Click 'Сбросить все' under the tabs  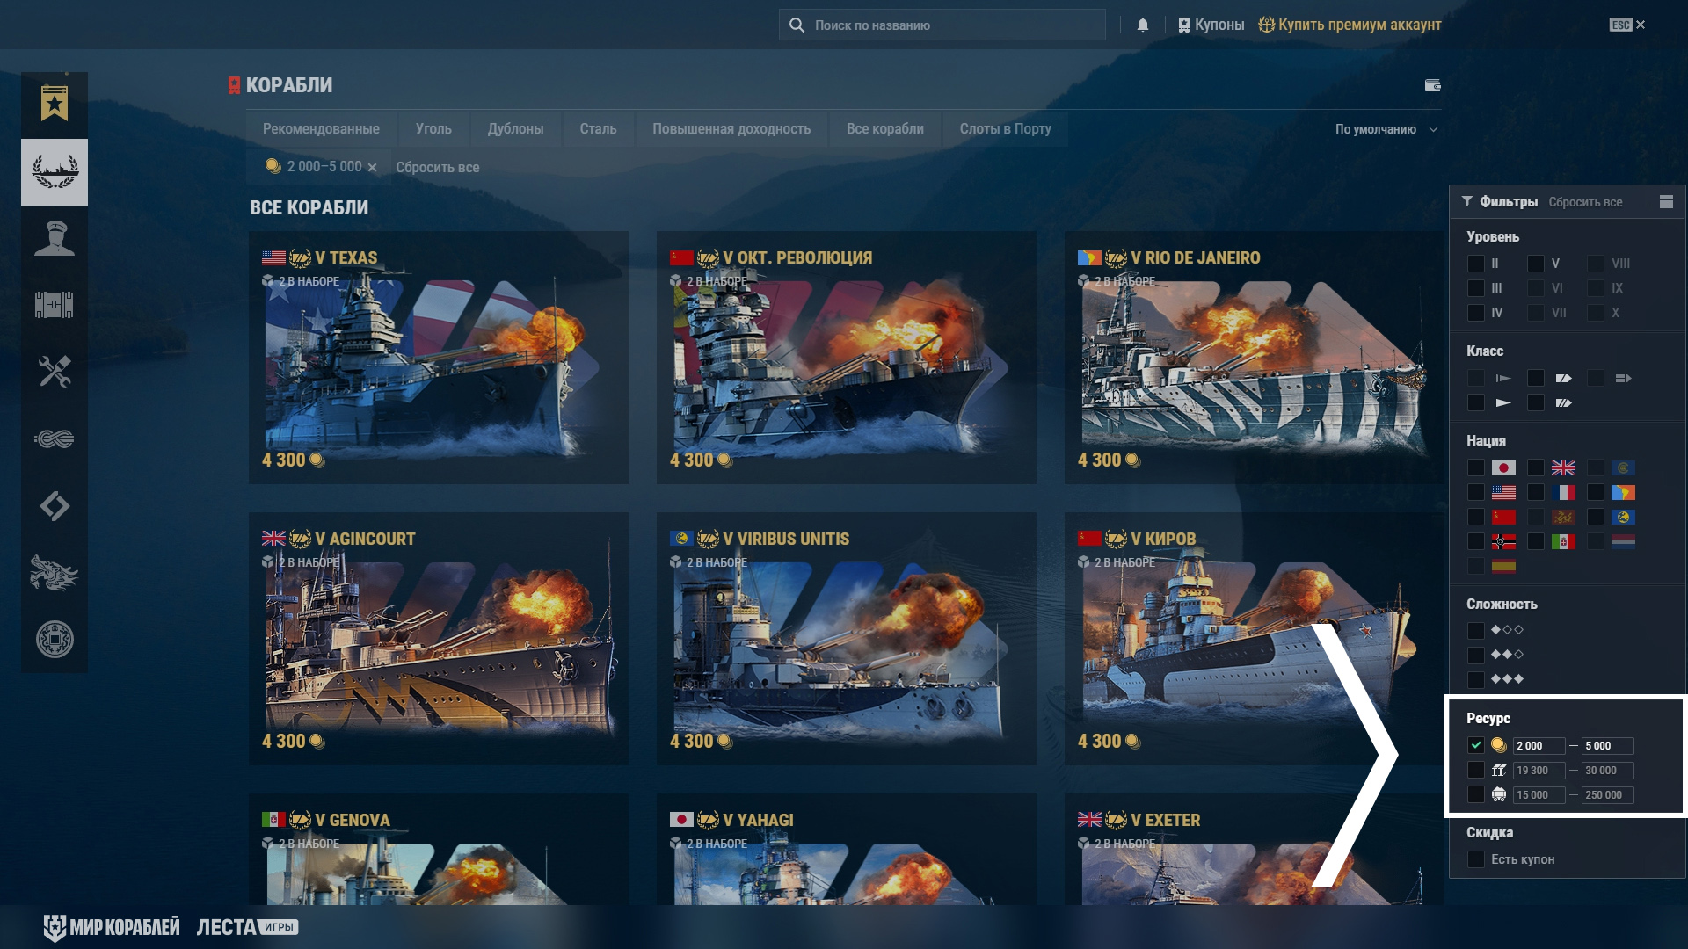437,167
